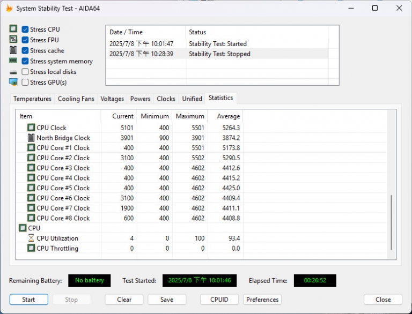Enable the Stress local disks checkbox

coord(25,72)
